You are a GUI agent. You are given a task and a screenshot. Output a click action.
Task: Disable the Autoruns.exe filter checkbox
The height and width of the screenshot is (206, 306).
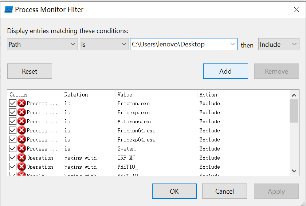point(13,121)
